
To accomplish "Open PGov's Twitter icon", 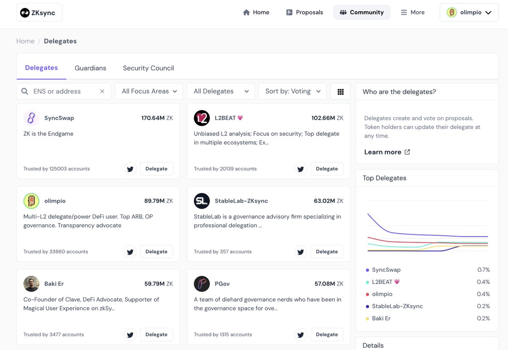I will 301,335.
